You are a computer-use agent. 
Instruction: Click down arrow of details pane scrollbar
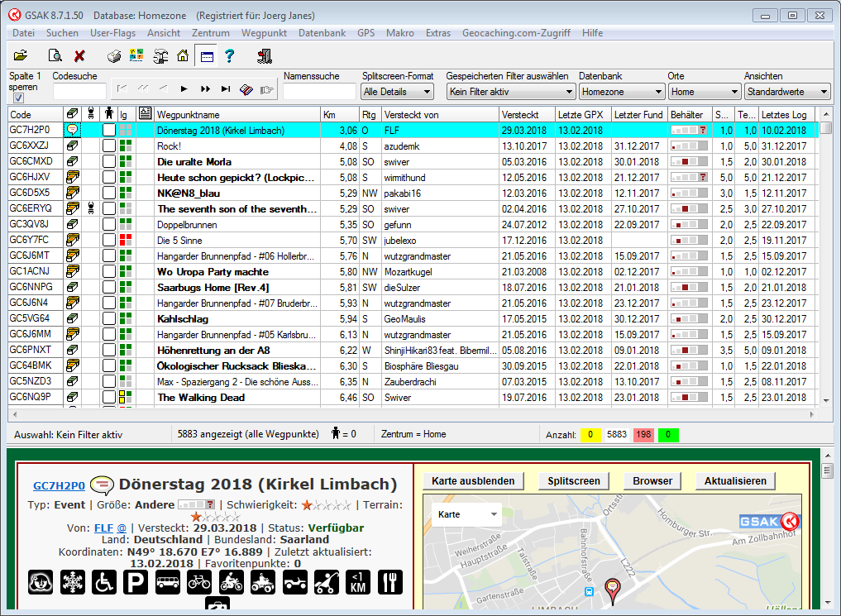(x=827, y=603)
